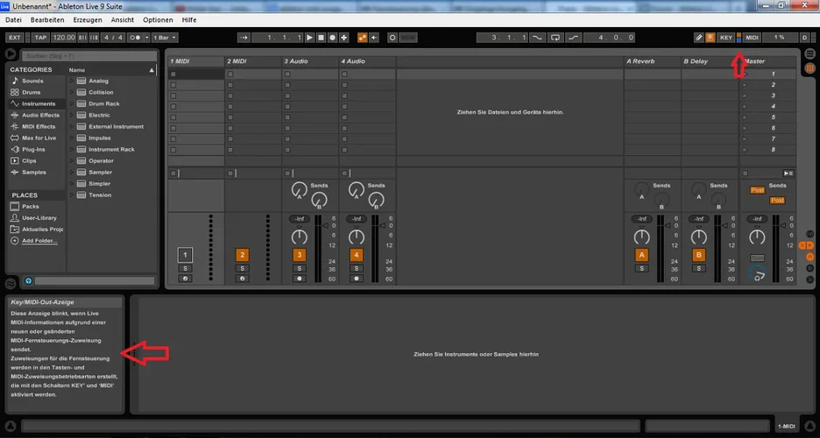Toggle the EXT sync button
The image size is (820, 438).
coord(15,38)
